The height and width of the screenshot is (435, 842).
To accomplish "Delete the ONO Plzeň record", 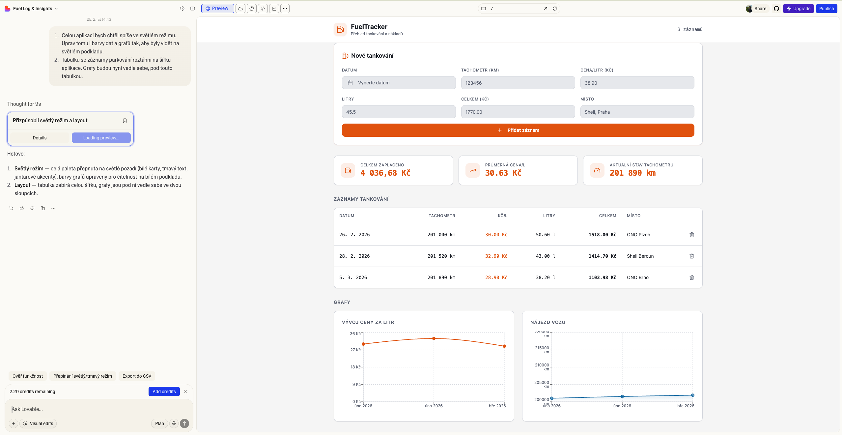I will tap(691, 235).
